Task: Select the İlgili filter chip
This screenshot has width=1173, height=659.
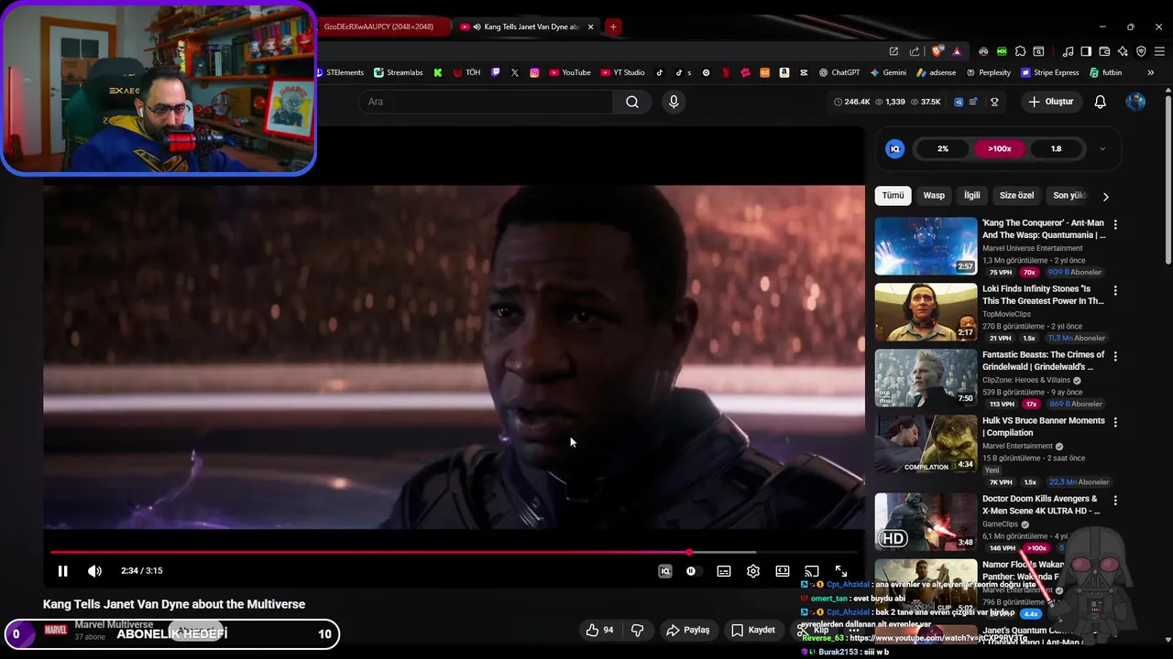Action: [971, 195]
